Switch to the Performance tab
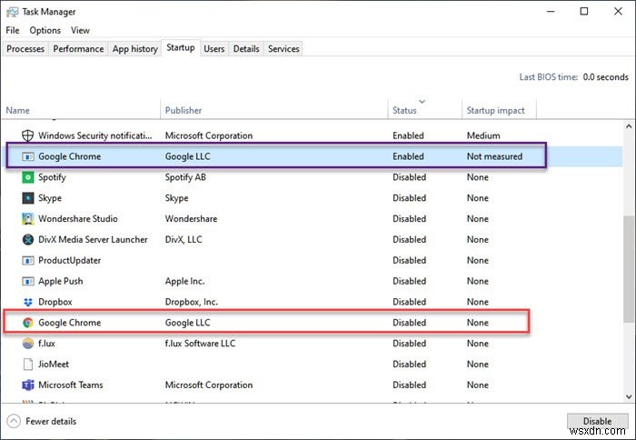This screenshot has height=440, width=636. click(78, 49)
